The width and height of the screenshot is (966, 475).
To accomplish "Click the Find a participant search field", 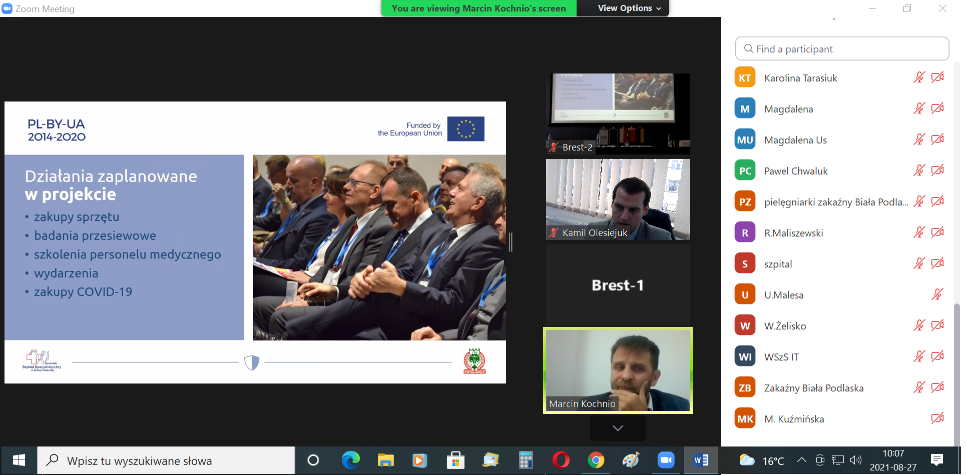I will 842,49.
